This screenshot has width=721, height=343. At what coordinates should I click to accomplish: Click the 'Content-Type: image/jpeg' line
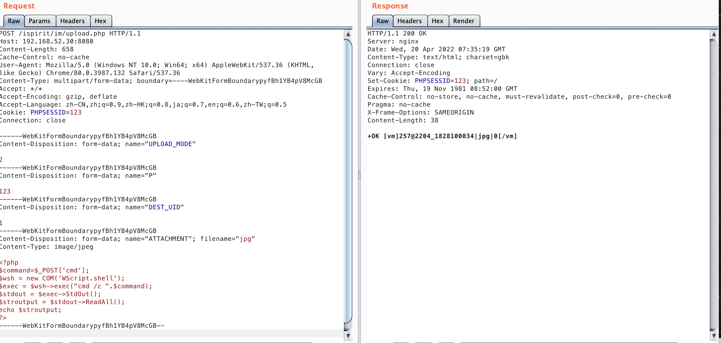[47, 247]
